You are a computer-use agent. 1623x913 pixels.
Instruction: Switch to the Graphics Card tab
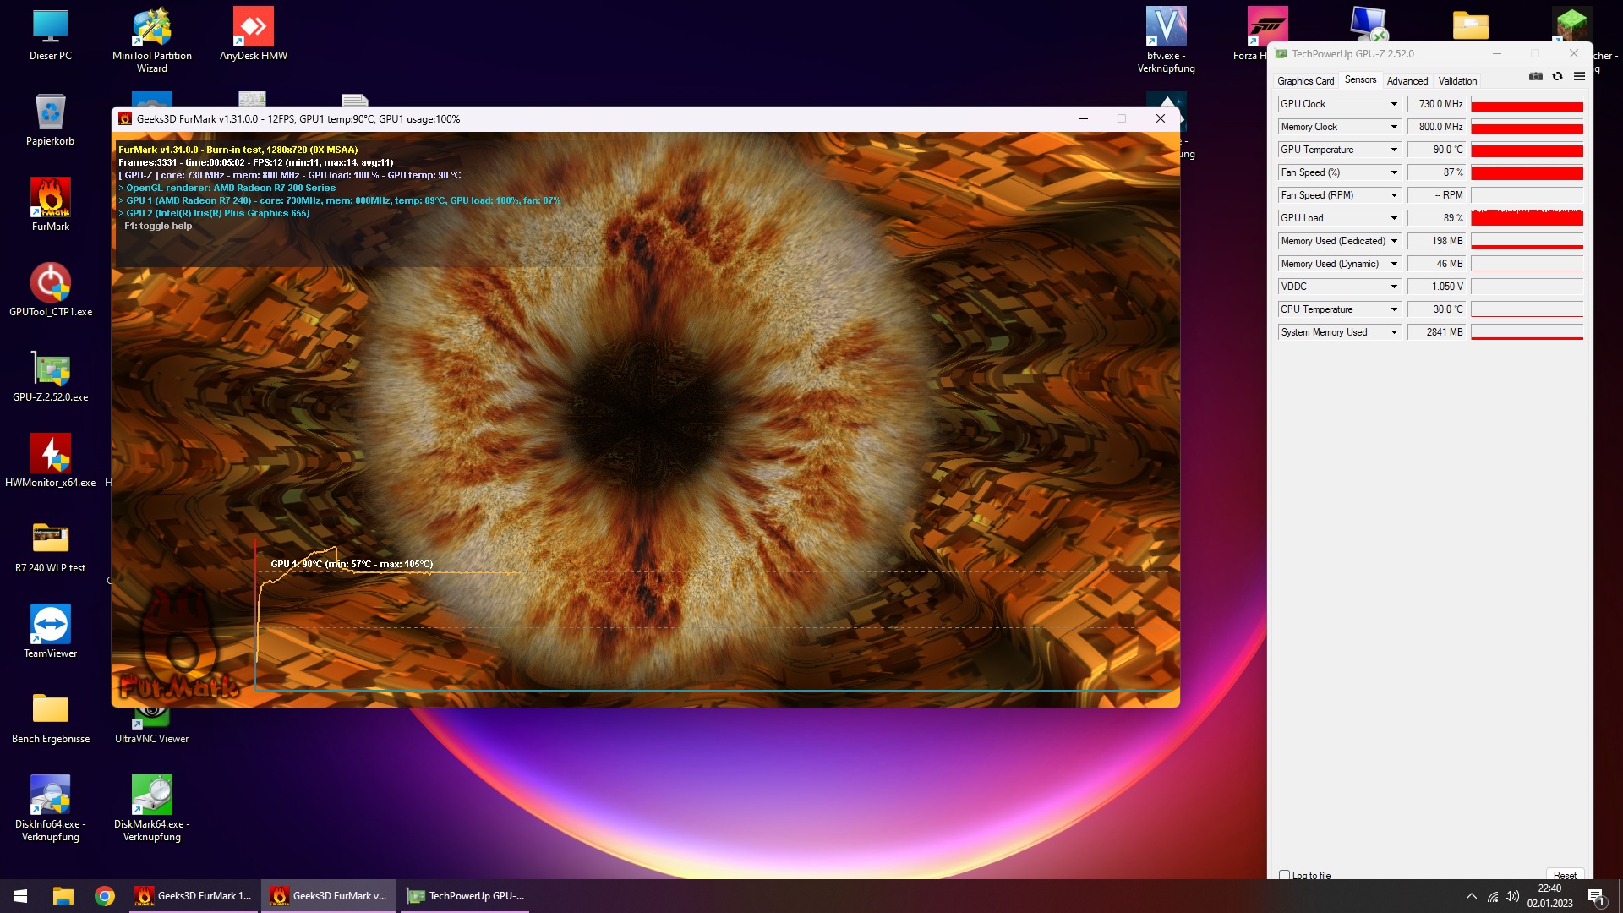tap(1305, 81)
